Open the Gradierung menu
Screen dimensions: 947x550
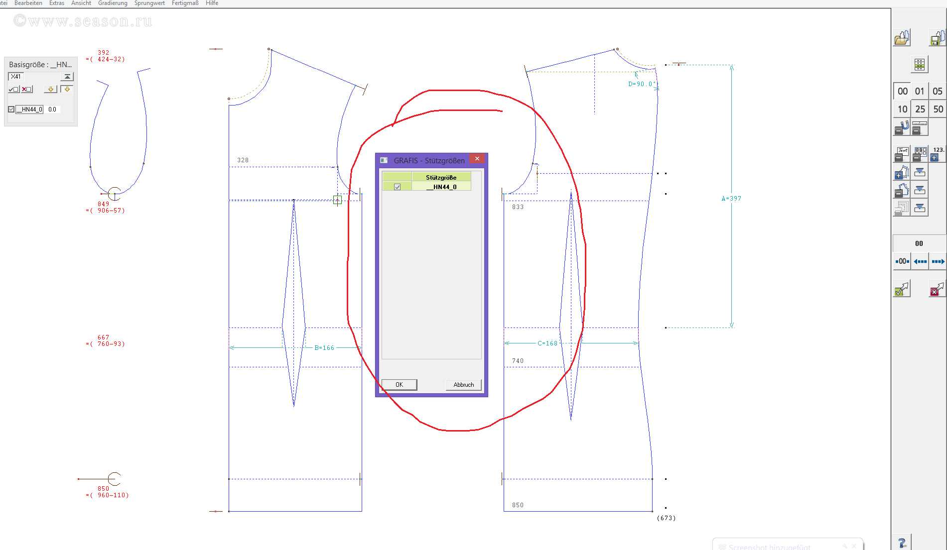pos(113,3)
